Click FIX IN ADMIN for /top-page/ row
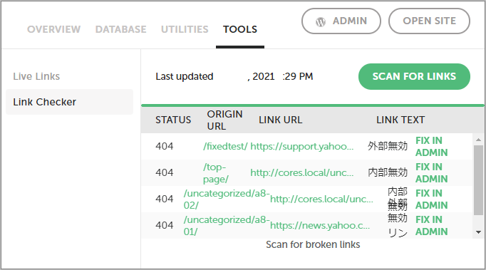 [x=431, y=173]
